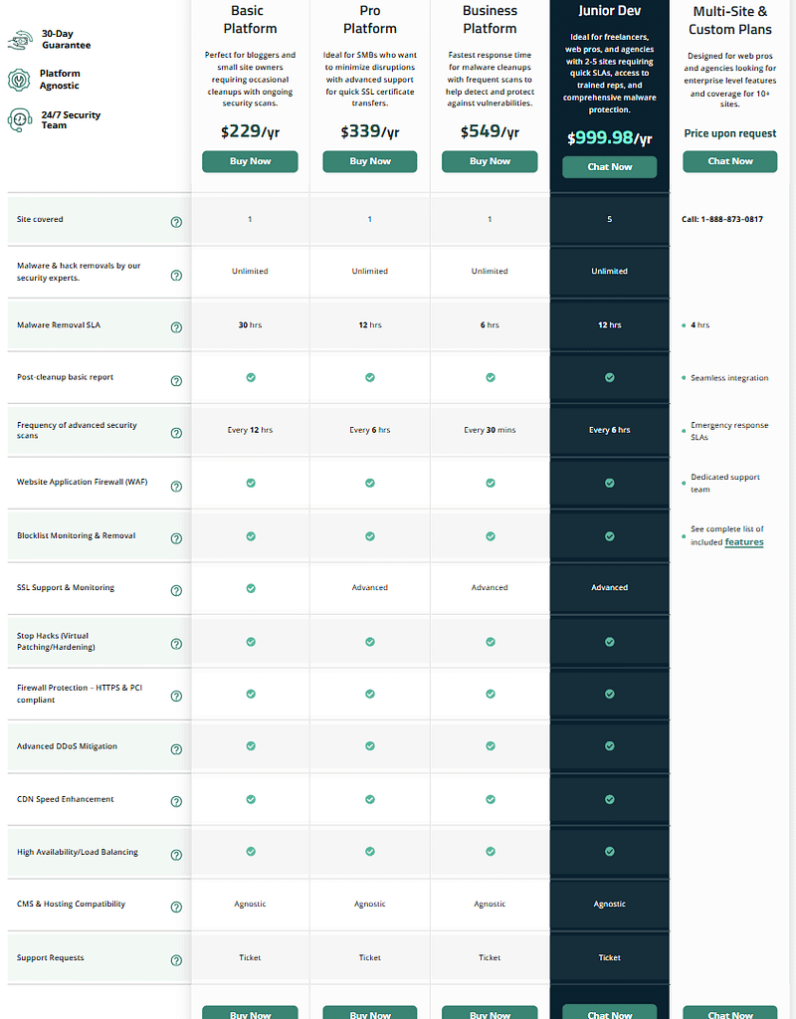Click the Price upon request text
Screen dimensions: 796x1019
pos(729,133)
